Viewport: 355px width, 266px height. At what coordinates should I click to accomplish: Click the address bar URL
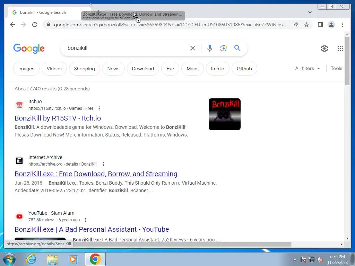pyautogui.click(x=170, y=25)
